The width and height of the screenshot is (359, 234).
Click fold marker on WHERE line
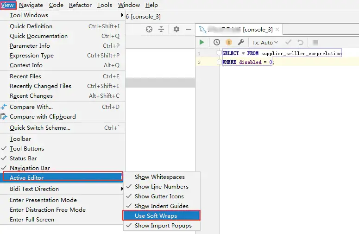[x=219, y=62]
